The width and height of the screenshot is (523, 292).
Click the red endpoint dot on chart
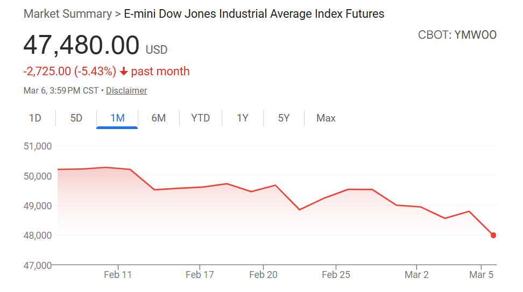(493, 235)
